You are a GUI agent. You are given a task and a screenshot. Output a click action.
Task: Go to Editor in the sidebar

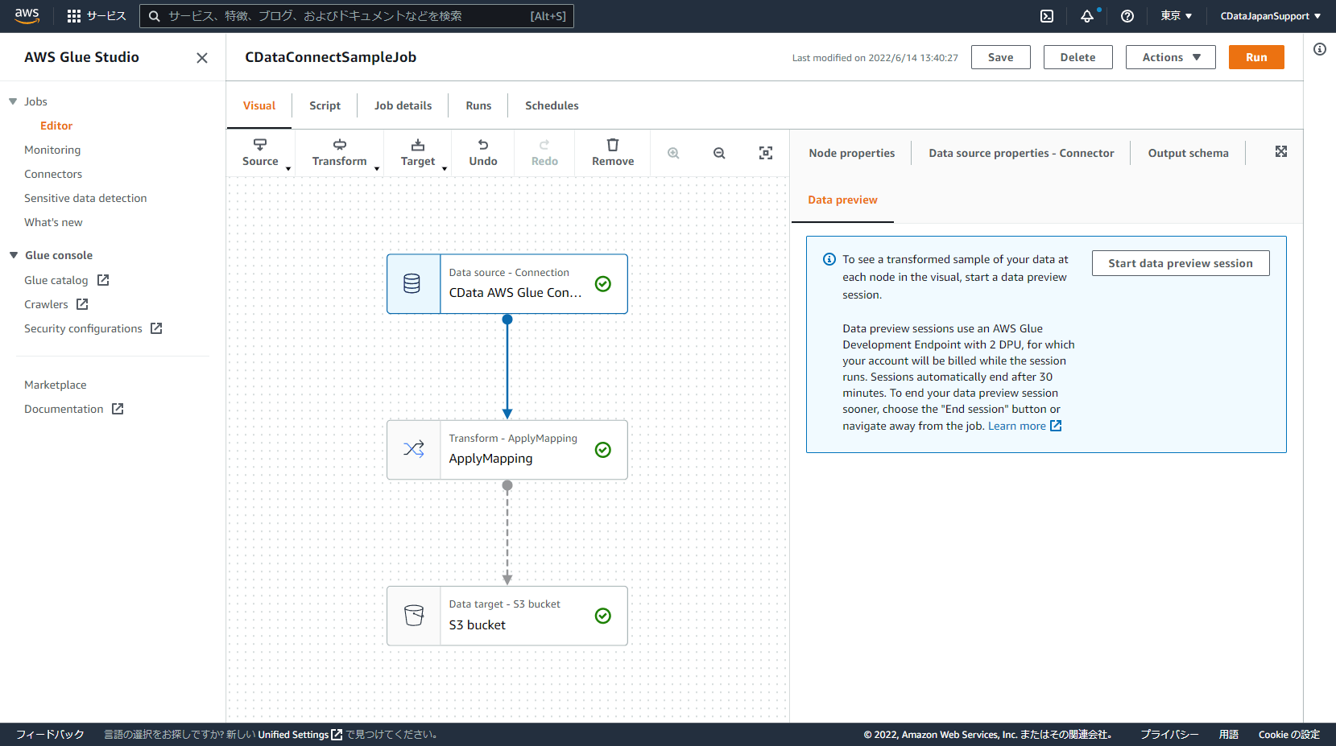coord(56,126)
